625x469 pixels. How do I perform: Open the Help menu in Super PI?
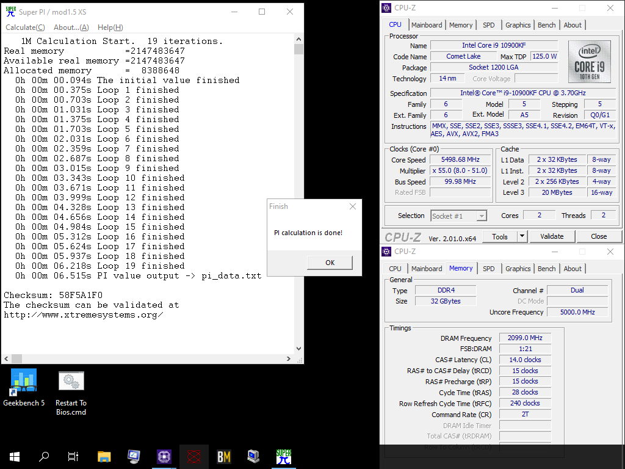click(x=110, y=27)
